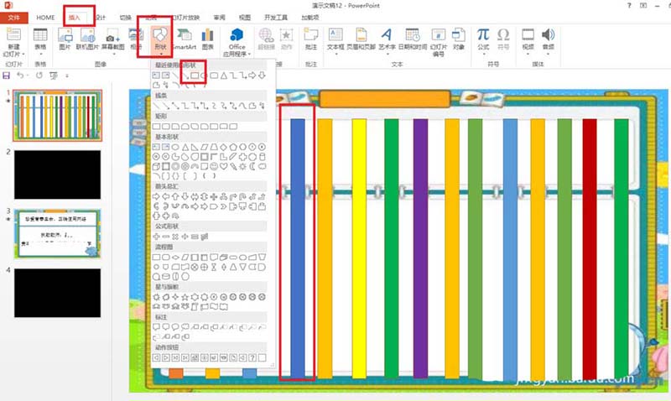Click the purple vertical bar on the slide

(421, 248)
